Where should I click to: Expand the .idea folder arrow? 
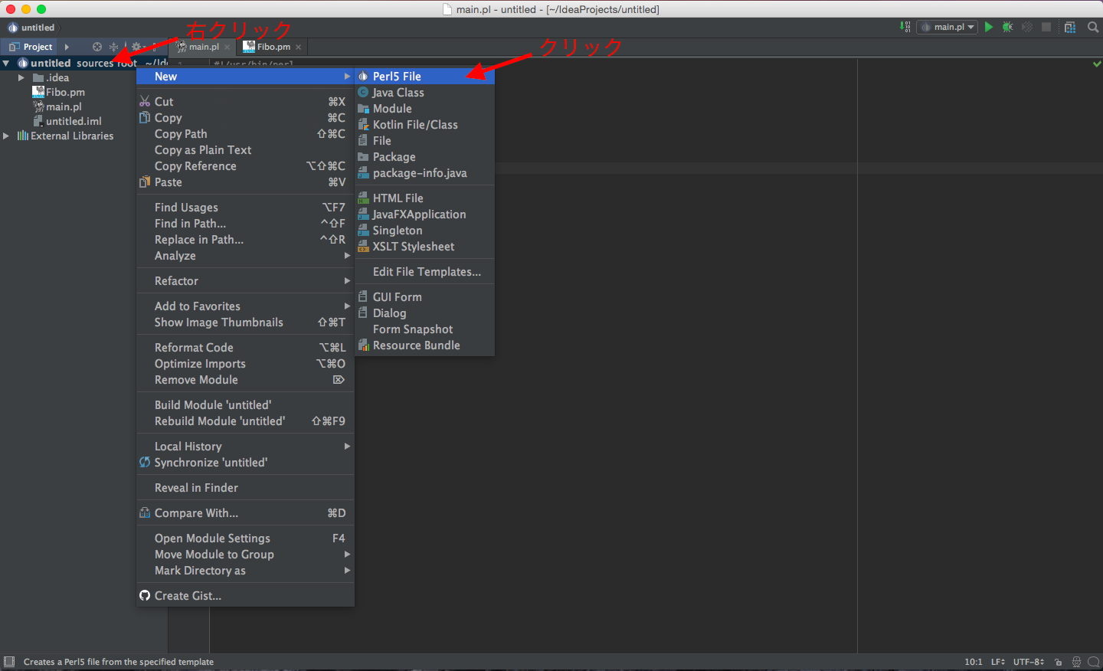pyautogui.click(x=21, y=78)
